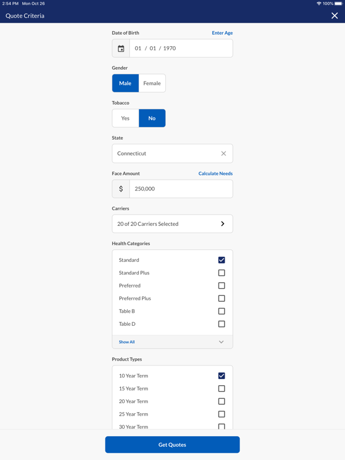345x460 pixels.
Task: Open the 20 of 20 Carriers Selected field
Action: tap(172, 224)
